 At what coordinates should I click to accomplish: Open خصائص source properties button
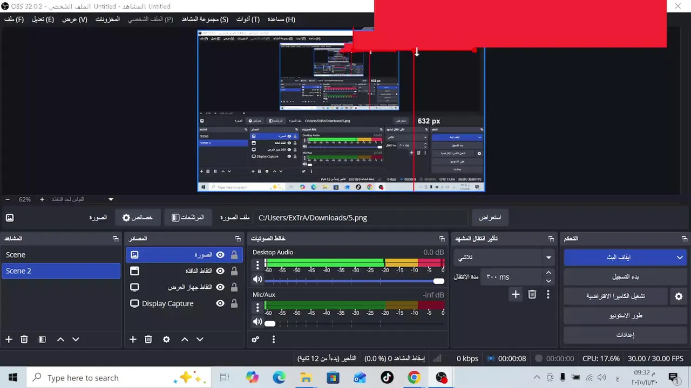(138, 218)
